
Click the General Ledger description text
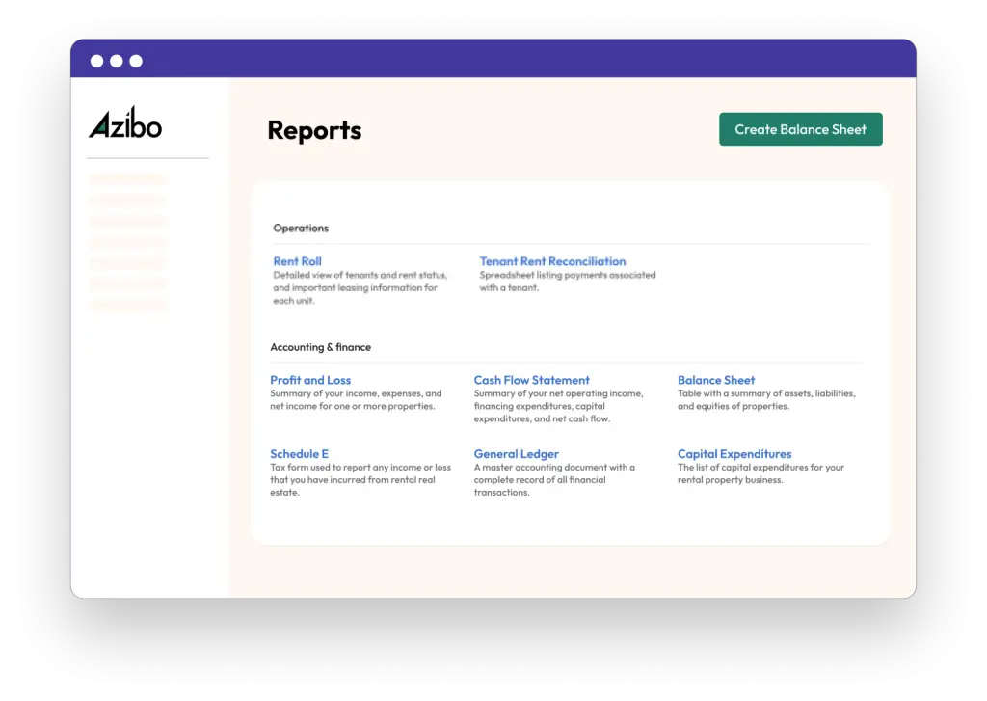click(554, 480)
